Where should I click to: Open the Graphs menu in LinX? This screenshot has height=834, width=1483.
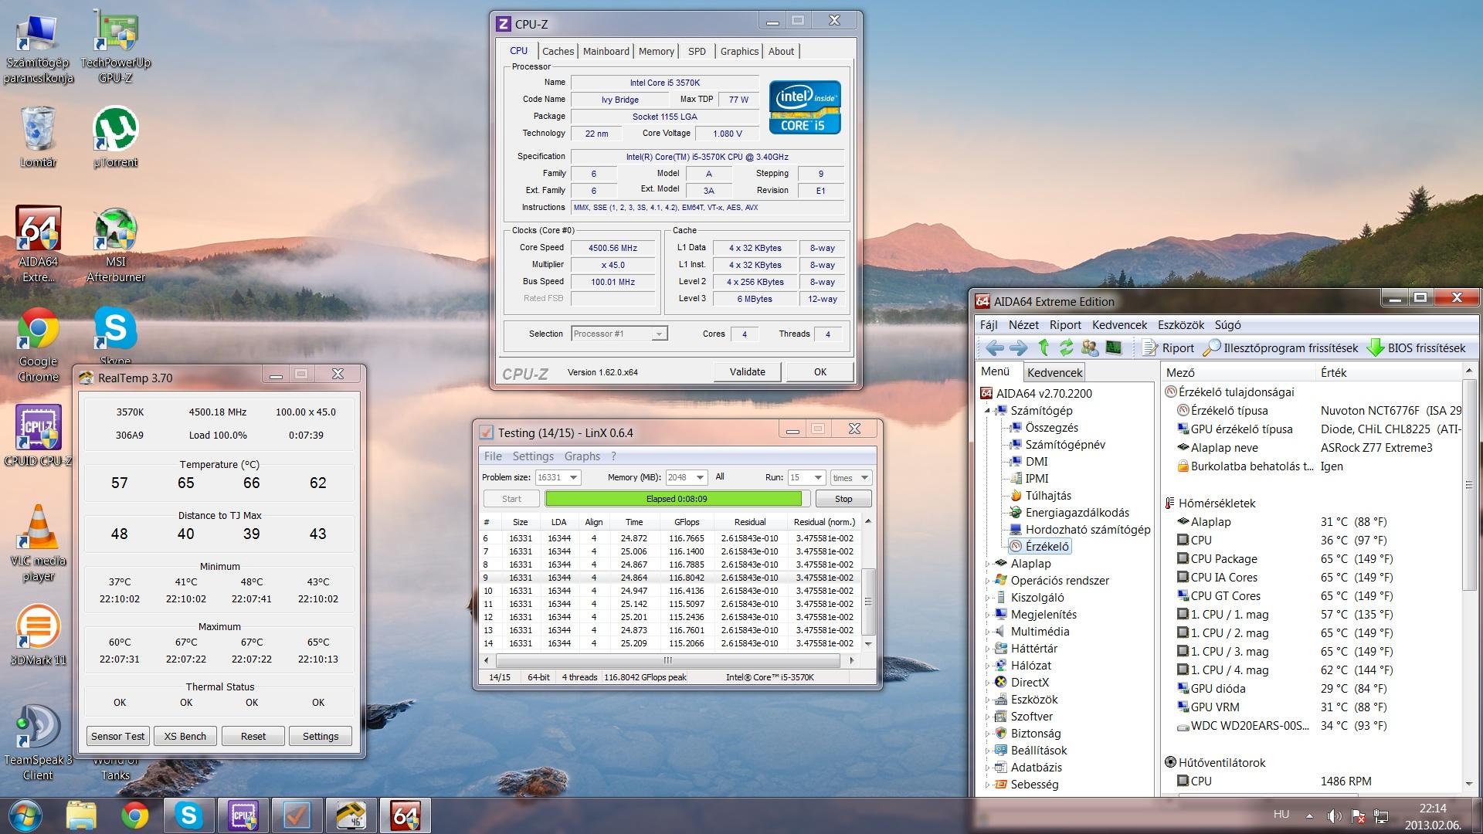pyautogui.click(x=582, y=456)
